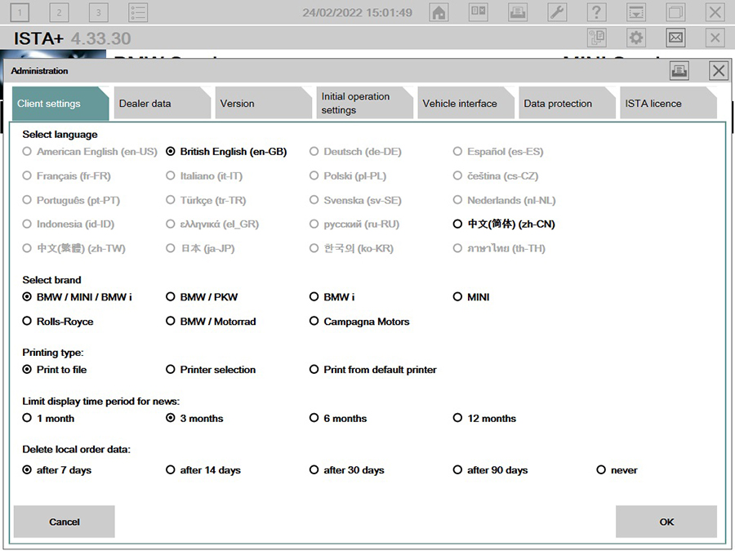The image size is (735, 551).
Task: Click the document list icon on ISTA+ bar
Action: pos(597,38)
